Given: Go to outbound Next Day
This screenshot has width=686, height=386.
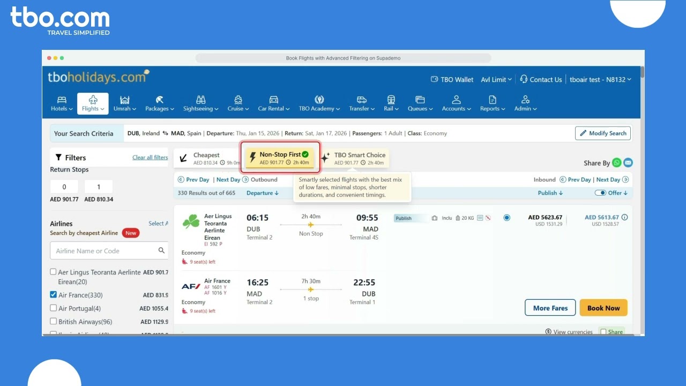Looking at the screenshot, I should click(233, 180).
